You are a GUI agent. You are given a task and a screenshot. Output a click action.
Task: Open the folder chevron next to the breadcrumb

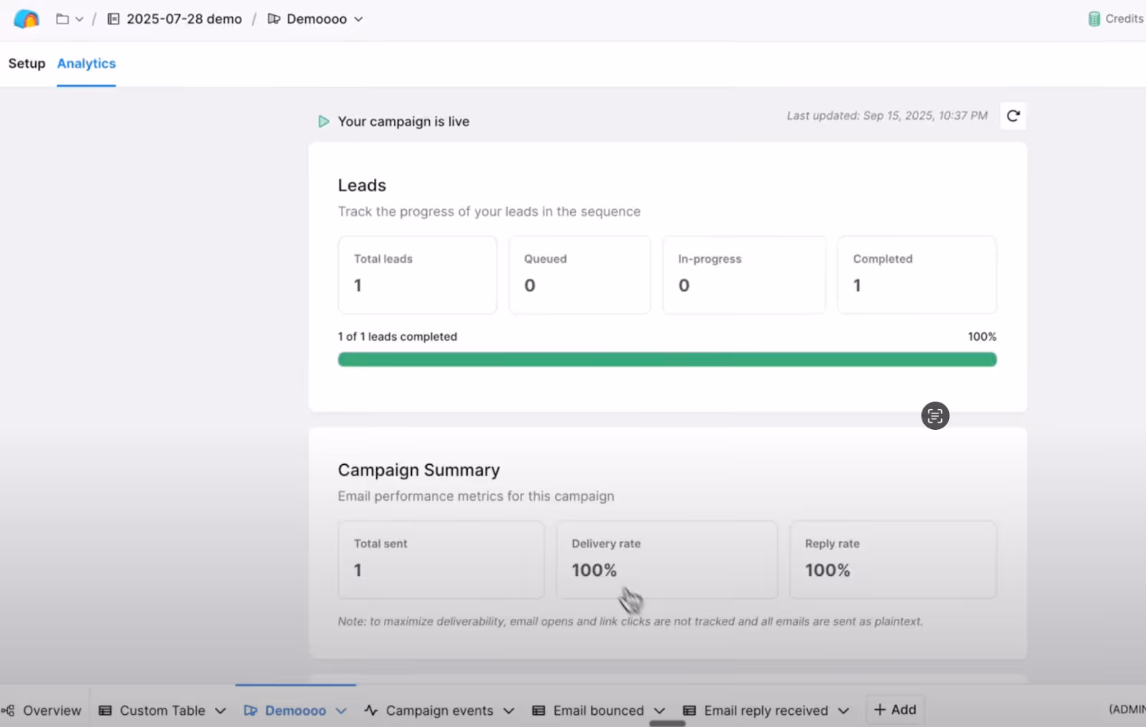pos(80,19)
